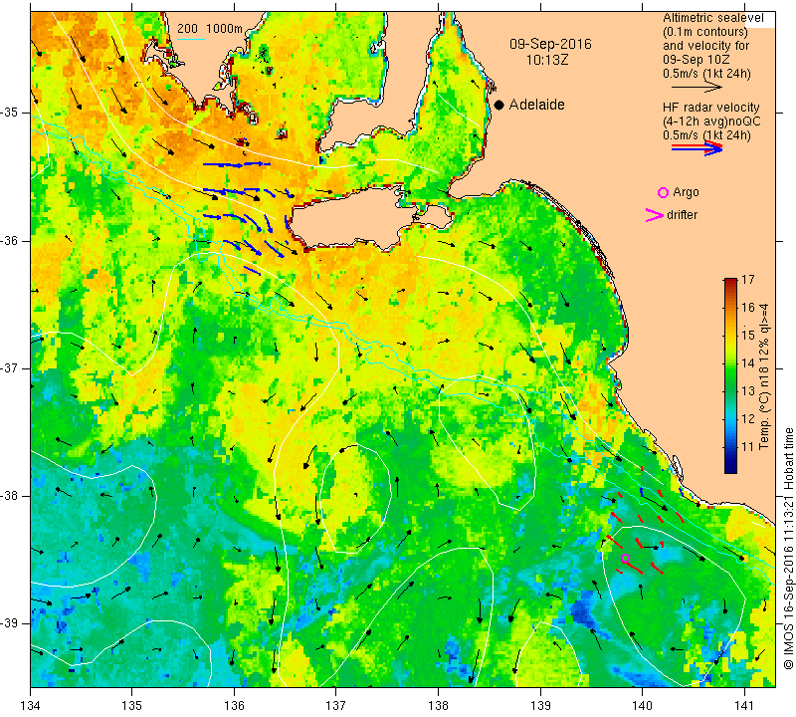
Task: Click the vertical IMOS copyright timestamp text
Action: [788, 548]
